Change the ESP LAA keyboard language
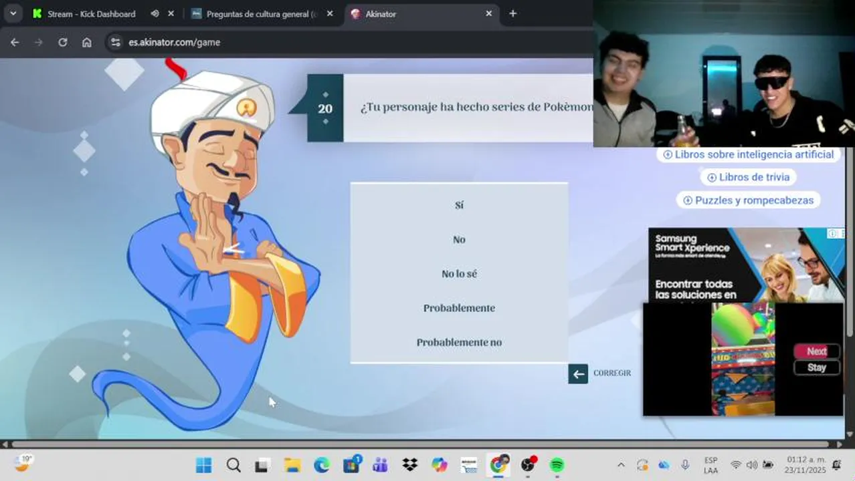Screen dimensions: 855x481 coord(710,465)
